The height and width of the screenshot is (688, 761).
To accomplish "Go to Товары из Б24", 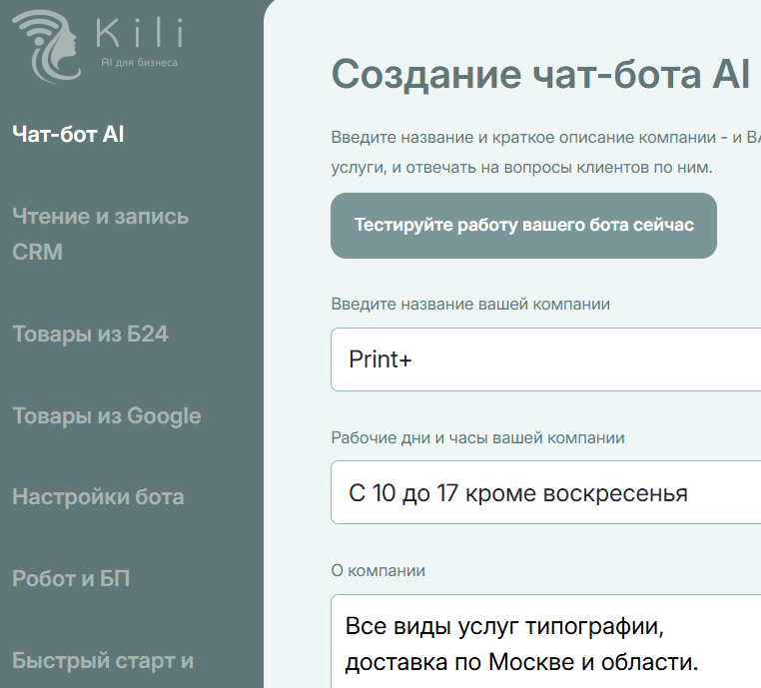I will pyautogui.click(x=90, y=334).
